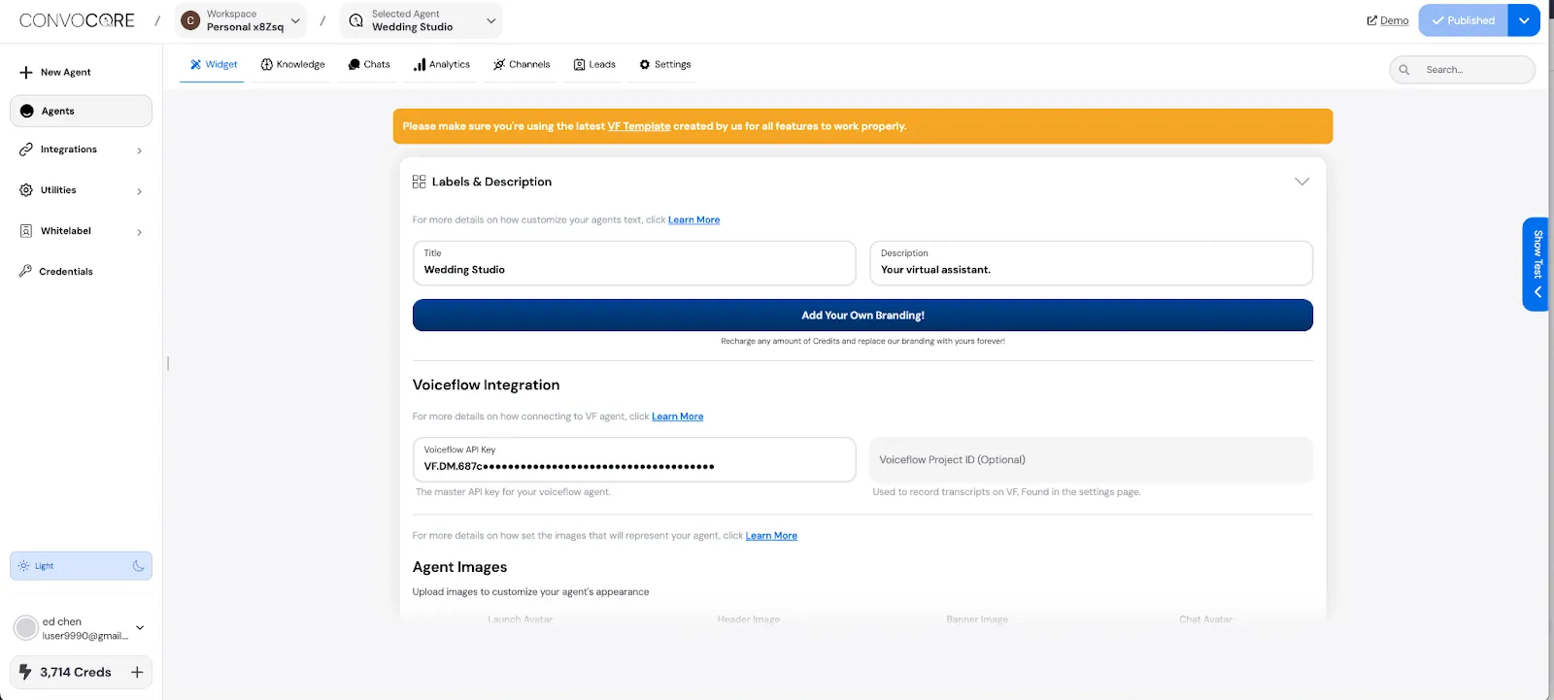The width and height of the screenshot is (1554, 700).
Task: Click the ed chen user avatar
Action: pos(26,628)
